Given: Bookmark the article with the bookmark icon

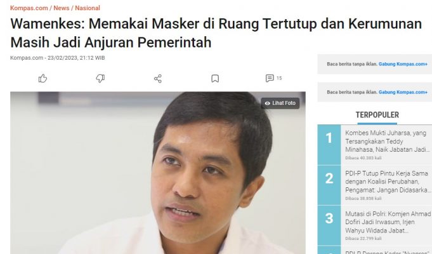Looking at the screenshot, I should (215, 79).
